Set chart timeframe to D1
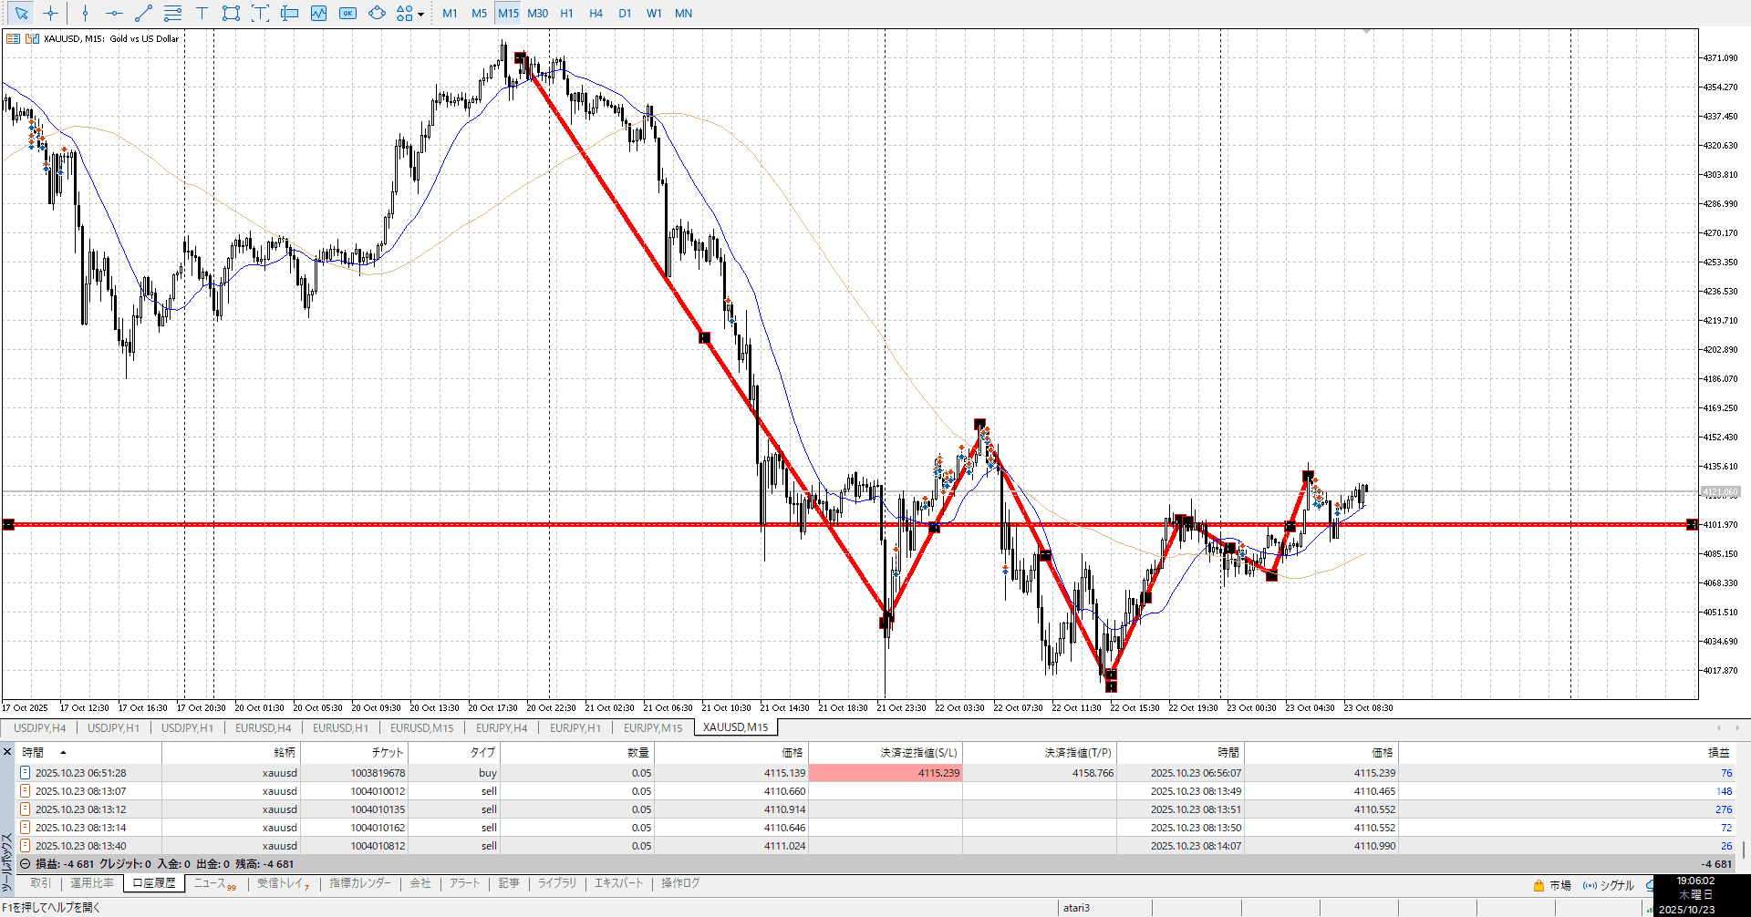1751x917 pixels. pos(625,14)
